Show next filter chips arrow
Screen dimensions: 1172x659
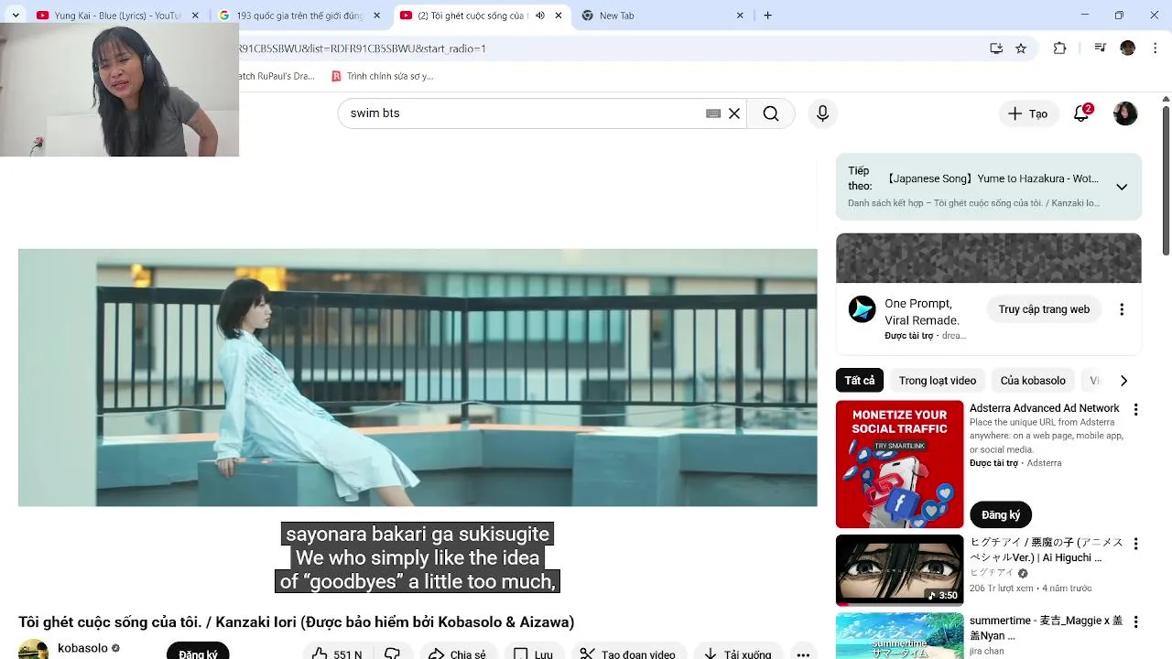coord(1123,381)
